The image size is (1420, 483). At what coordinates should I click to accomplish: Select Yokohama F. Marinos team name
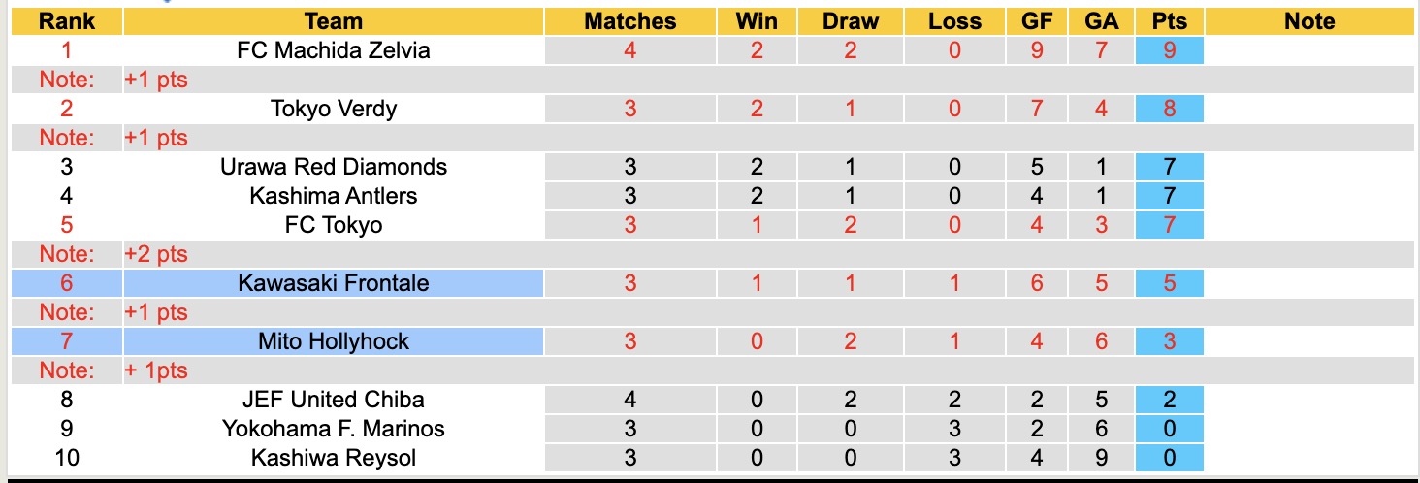click(333, 429)
